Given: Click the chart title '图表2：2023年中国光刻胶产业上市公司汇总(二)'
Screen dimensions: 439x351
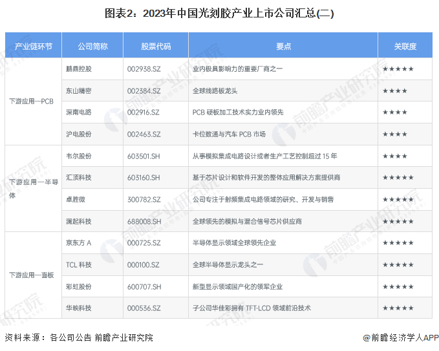Looking at the screenshot, I should tap(219, 13).
